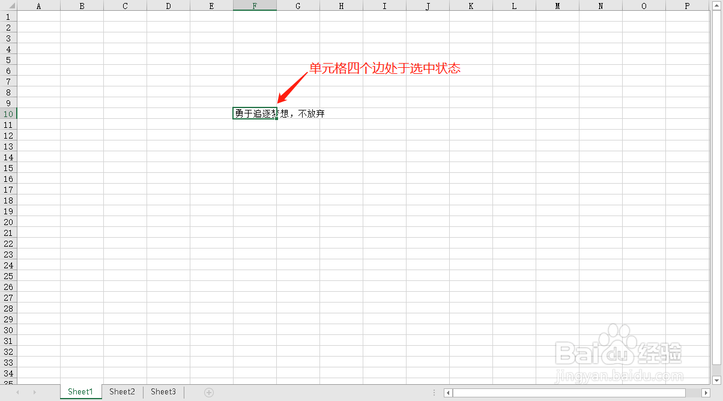Switch to the Sheet3 tab
This screenshot has width=723, height=401.
163,392
